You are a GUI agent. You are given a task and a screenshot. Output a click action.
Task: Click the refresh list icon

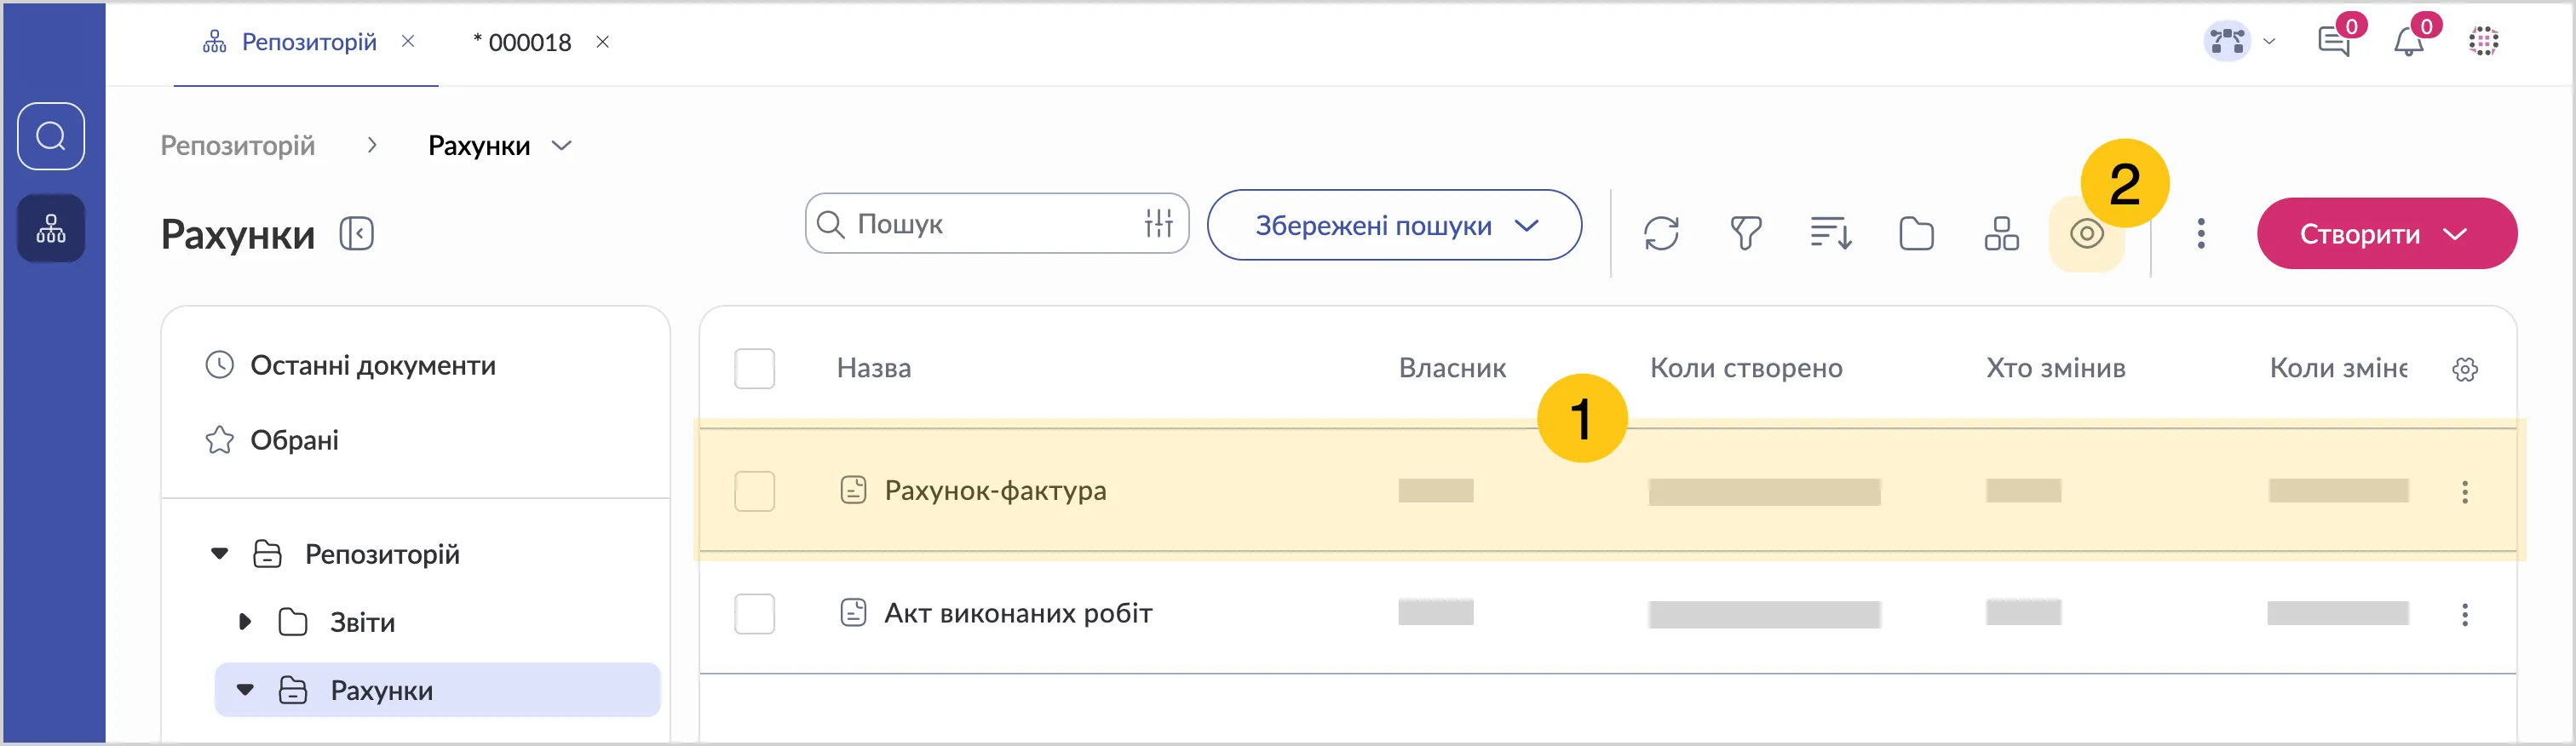point(1660,234)
